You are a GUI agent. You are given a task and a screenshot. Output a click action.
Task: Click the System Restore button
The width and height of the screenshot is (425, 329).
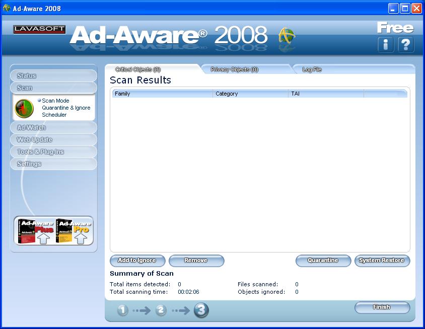(x=382, y=261)
